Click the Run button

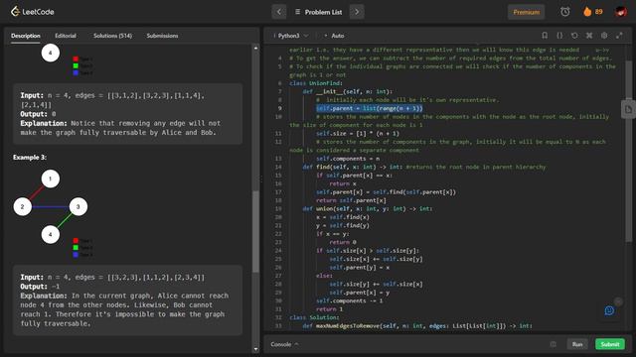[577, 344]
